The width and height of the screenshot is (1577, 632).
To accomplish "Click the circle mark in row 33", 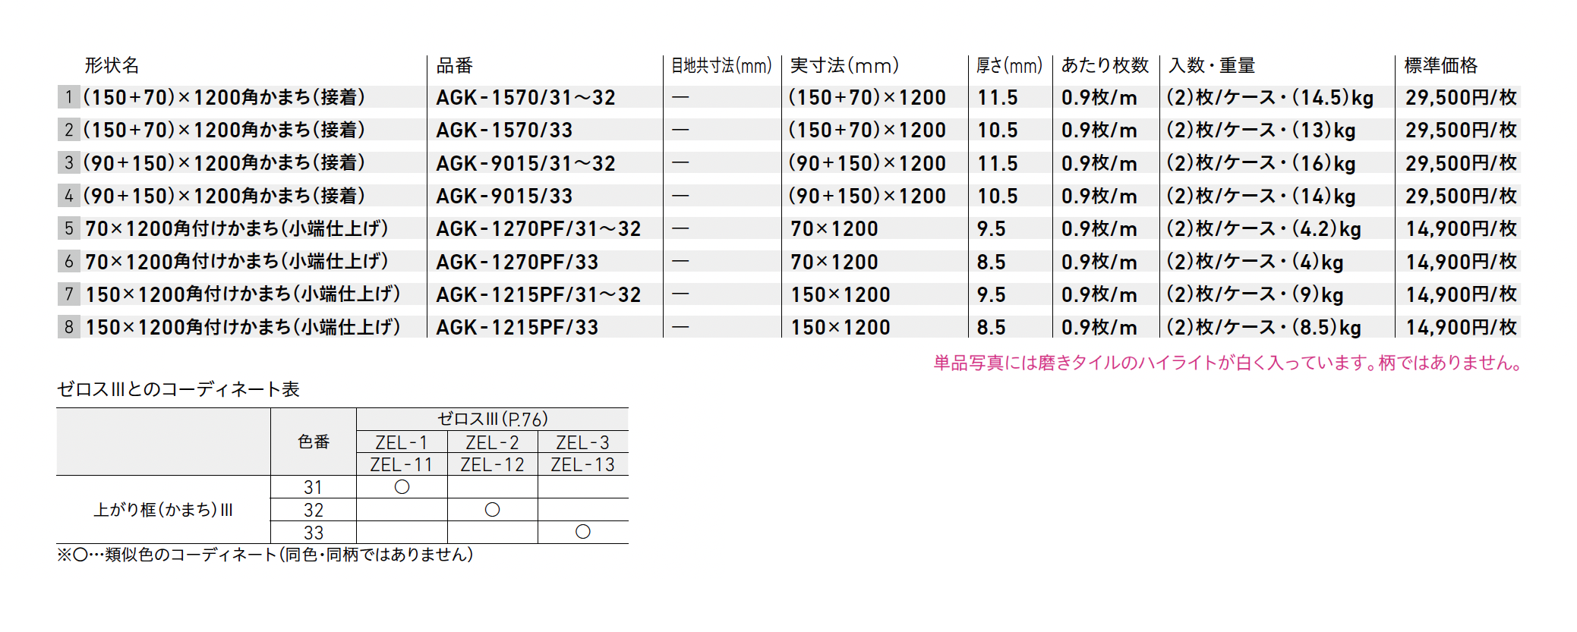I will pos(582,532).
